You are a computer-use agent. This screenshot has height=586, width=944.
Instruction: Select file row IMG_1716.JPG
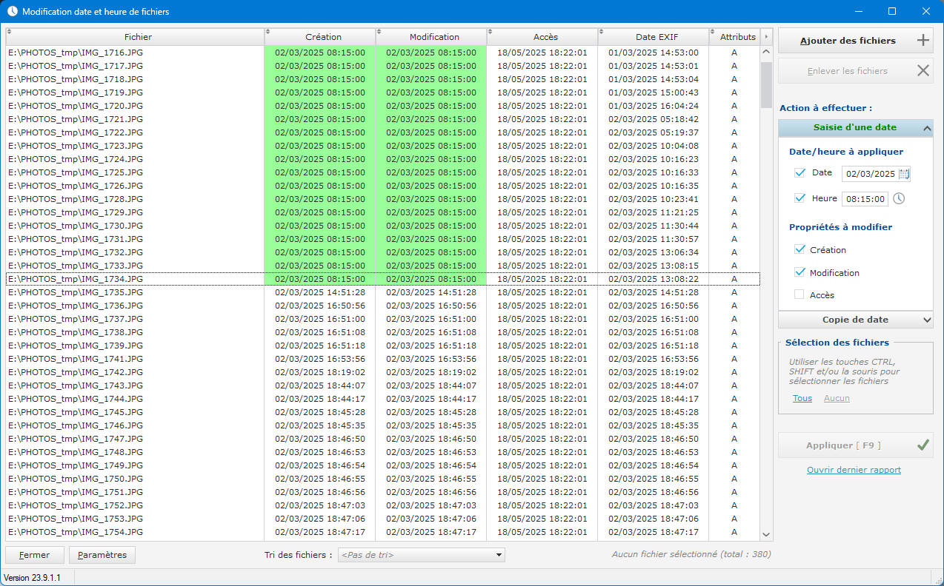382,53
